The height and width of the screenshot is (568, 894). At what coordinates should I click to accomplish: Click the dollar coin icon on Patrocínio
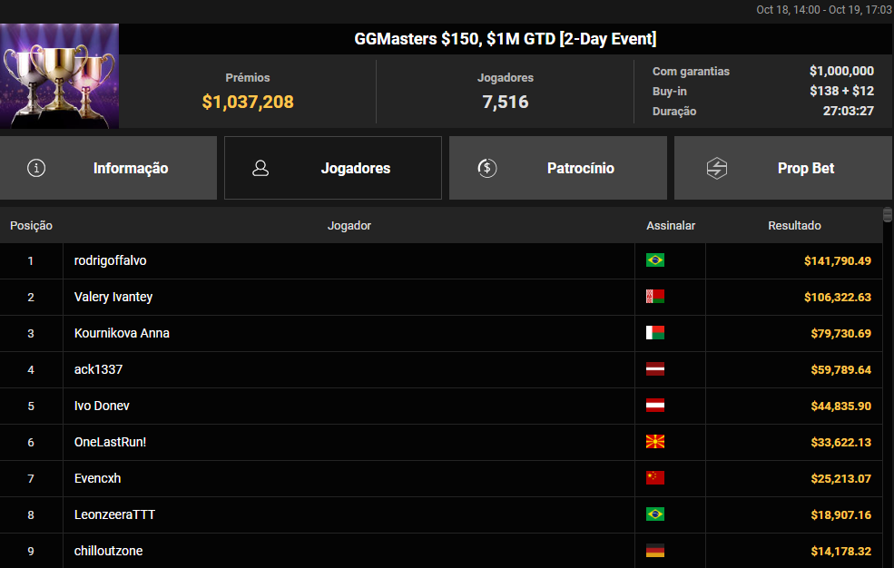(x=486, y=168)
